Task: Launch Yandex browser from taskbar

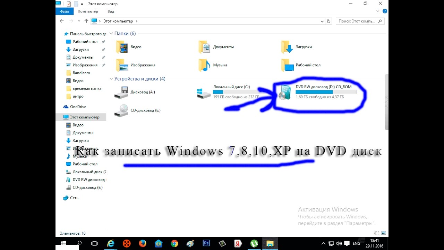Action: tap(238, 243)
